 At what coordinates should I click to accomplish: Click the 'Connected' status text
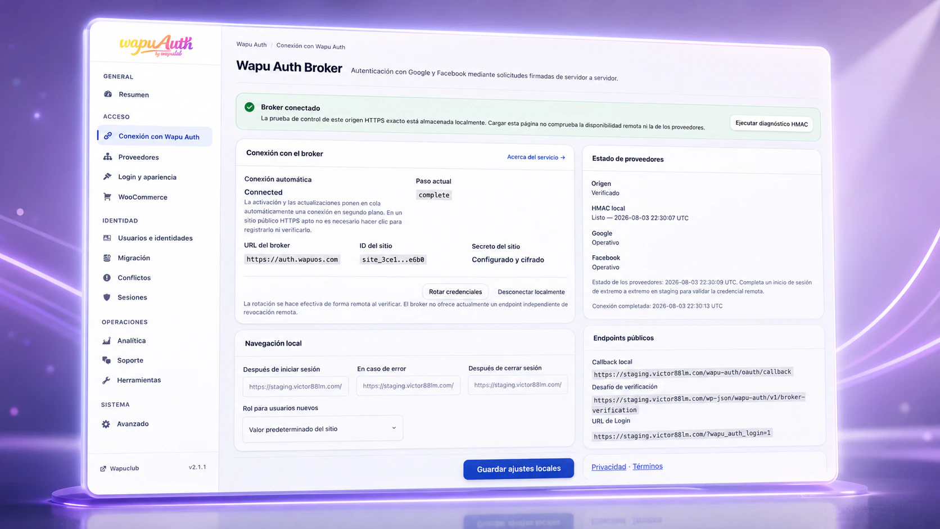point(263,192)
